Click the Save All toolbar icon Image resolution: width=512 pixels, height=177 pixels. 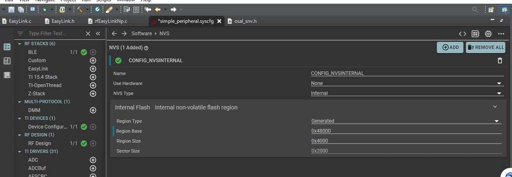(x=20, y=9)
